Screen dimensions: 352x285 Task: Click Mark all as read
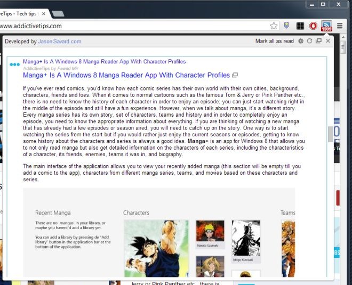pos(275,41)
